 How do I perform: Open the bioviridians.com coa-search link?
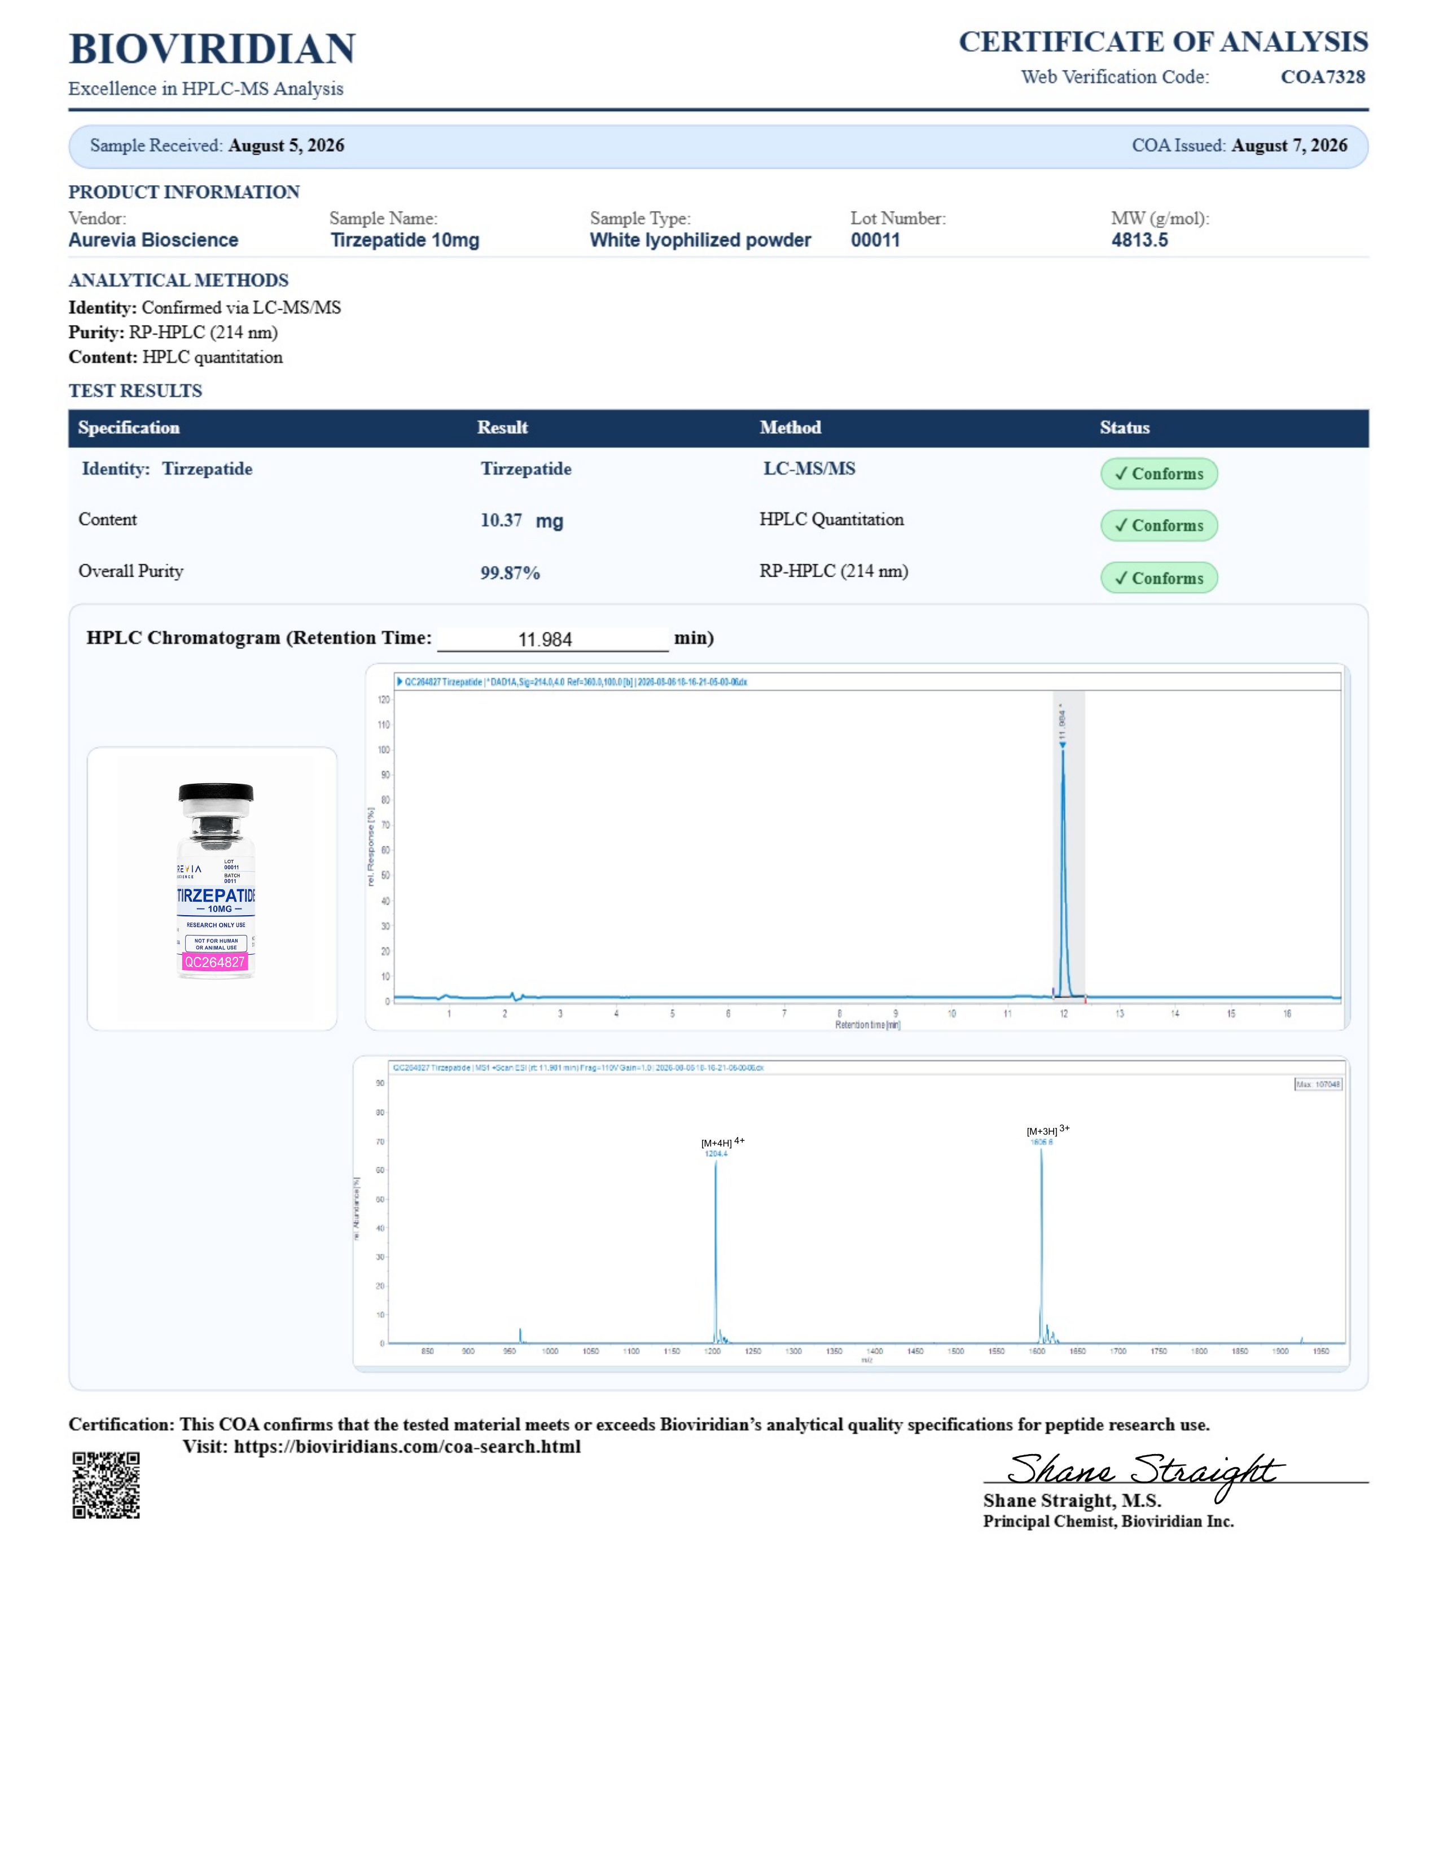407,1447
